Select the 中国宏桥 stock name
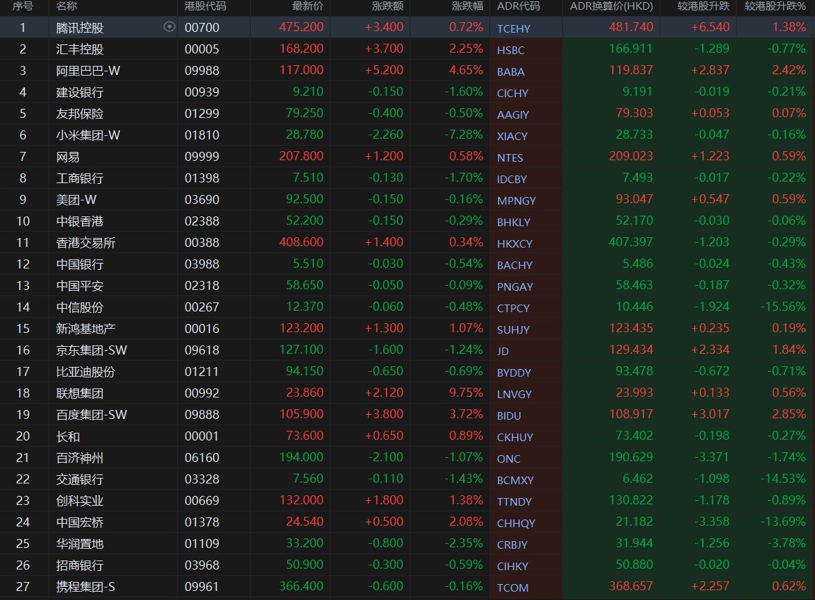Image resolution: width=815 pixels, height=600 pixels. [80, 522]
